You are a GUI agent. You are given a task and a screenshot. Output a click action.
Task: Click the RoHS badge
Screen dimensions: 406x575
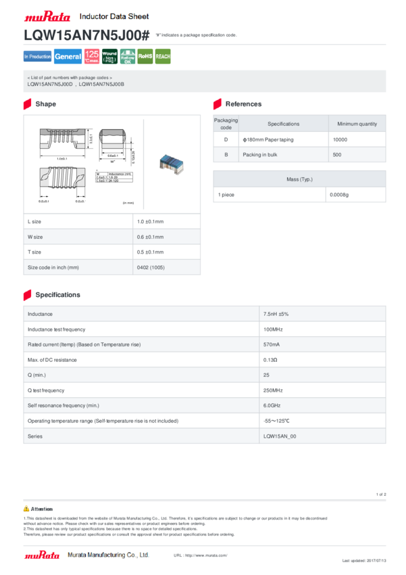pos(145,56)
